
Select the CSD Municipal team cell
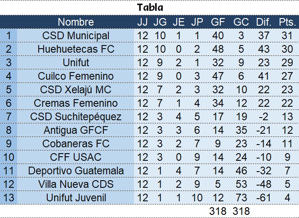[x=76, y=35]
